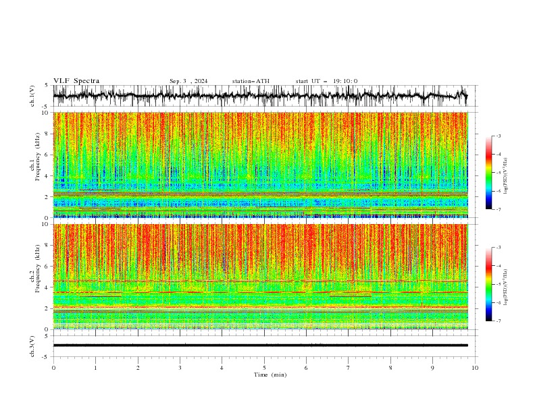This screenshot has height=413, width=535.
Task: Click the ch.1 Frequency (kHz) axis label
Action: tap(36, 157)
